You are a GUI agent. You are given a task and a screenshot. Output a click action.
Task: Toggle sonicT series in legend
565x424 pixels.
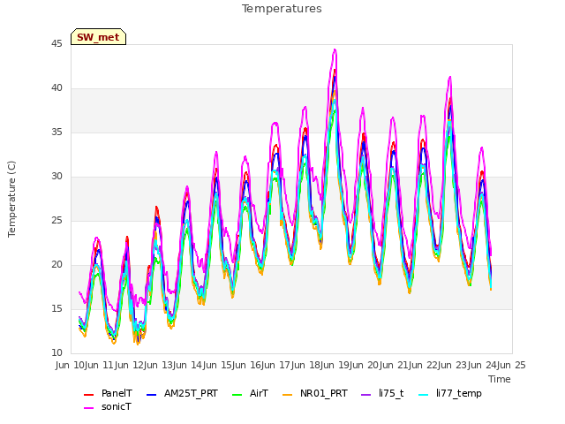click(x=108, y=406)
